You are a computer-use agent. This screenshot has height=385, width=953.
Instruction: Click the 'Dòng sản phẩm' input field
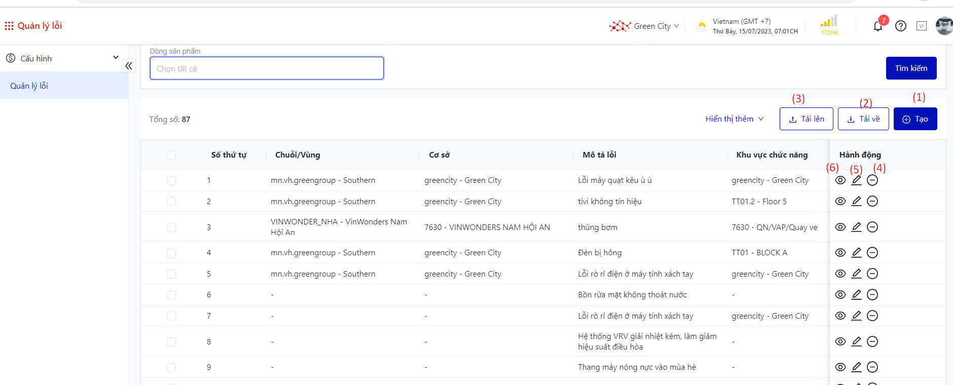click(x=267, y=68)
